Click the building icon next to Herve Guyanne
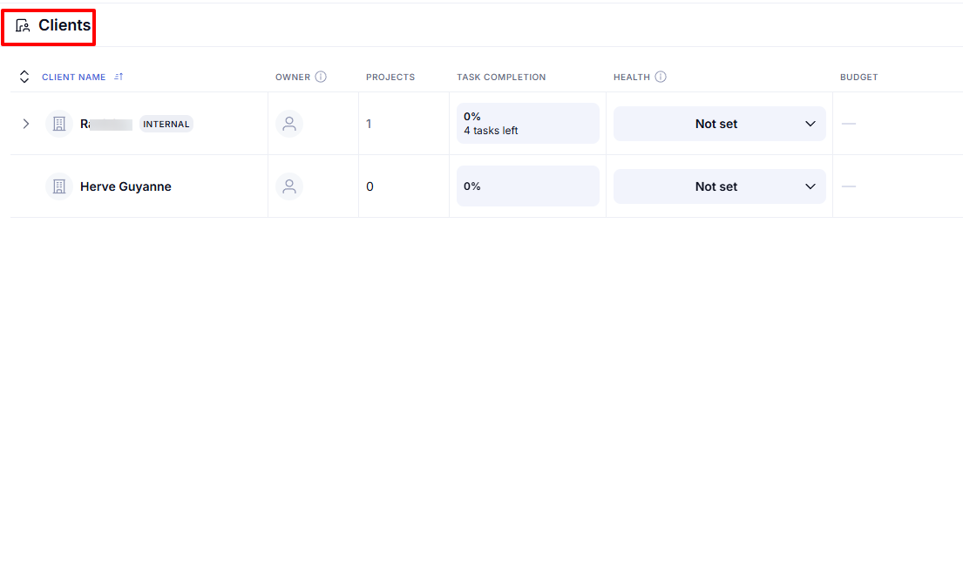The image size is (963, 582). pos(59,186)
